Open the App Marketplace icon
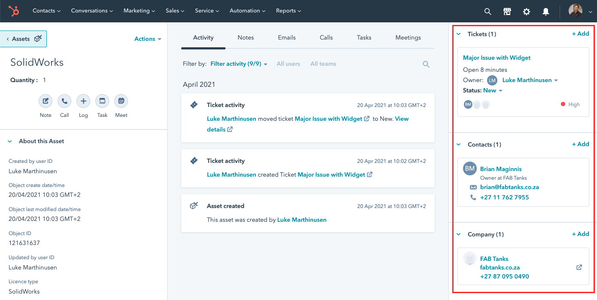The image size is (597, 300). coord(507,11)
